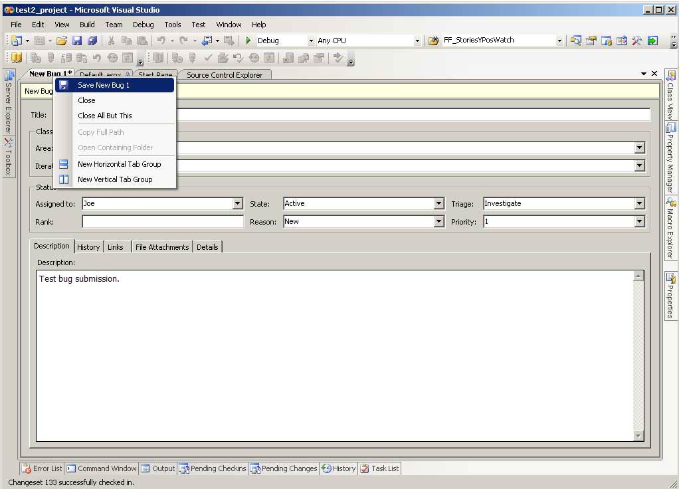Image resolution: width=679 pixels, height=489 pixels.
Task: Click the Cut scissors icon
Action: tap(112, 41)
